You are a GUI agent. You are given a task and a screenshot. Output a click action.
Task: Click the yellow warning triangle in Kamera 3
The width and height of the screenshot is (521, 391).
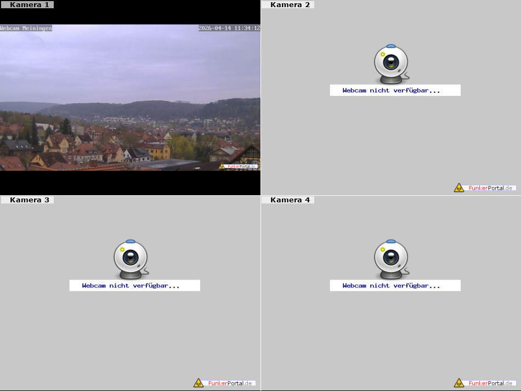click(199, 383)
